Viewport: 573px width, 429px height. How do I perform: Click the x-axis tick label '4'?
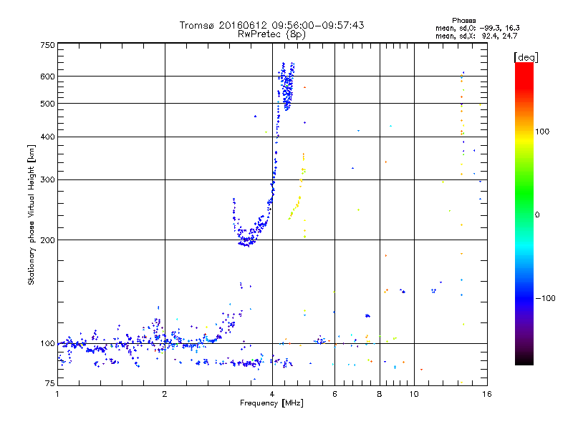pyautogui.click(x=272, y=394)
